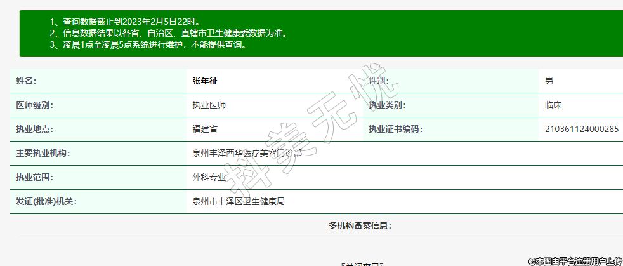Click the name value 张年征
This screenshot has height=266, width=623.
pos(209,81)
